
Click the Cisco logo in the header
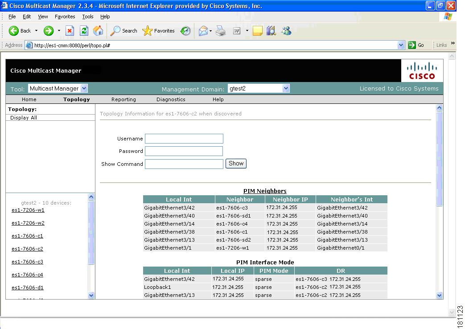tap(422, 70)
